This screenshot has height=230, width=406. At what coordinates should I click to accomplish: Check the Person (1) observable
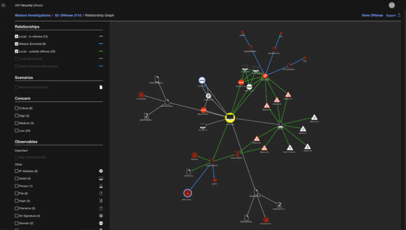(x=16, y=186)
